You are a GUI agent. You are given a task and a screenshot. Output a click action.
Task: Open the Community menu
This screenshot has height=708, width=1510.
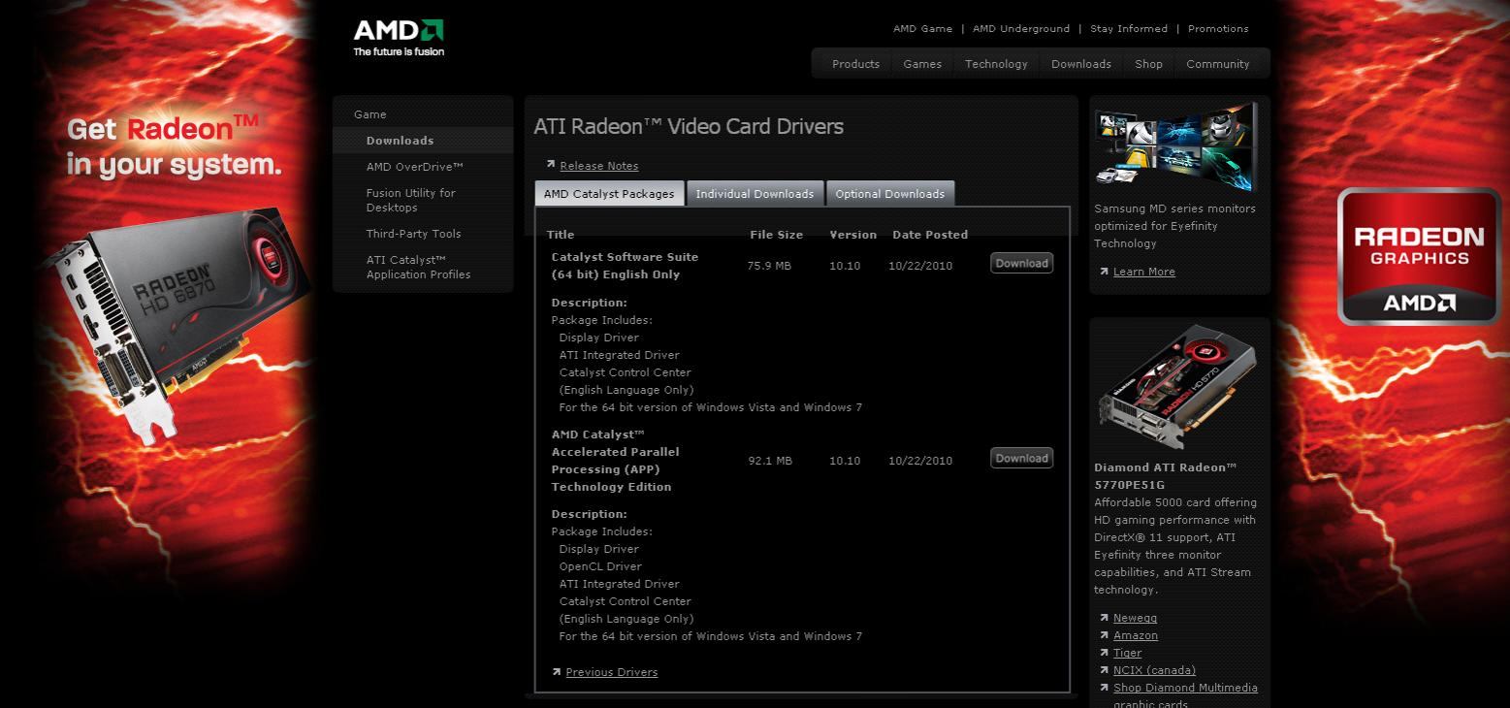(1218, 64)
